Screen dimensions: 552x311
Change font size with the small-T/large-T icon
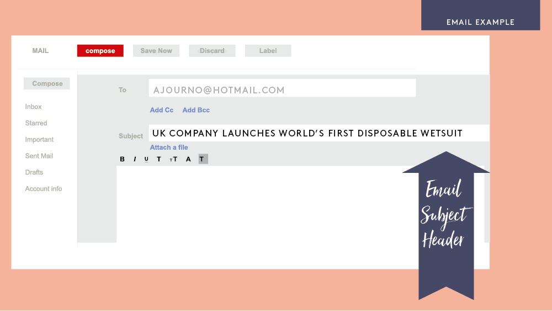pyautogui.click(x=173, y=159)
